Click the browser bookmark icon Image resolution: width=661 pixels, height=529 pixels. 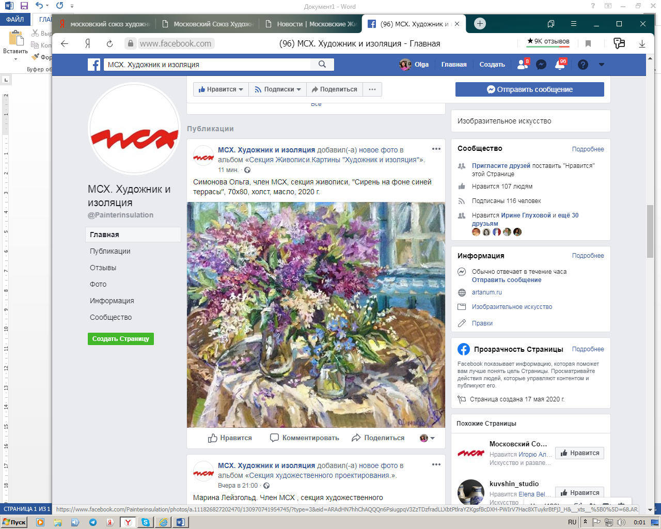tap(588, 44)
